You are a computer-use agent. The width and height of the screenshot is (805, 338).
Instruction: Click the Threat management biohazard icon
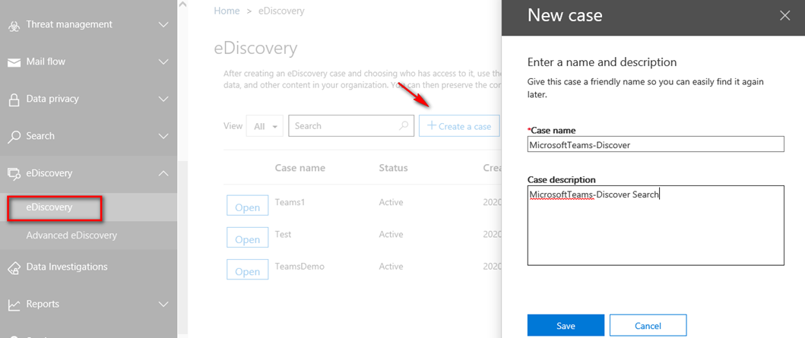(x=14, y=26)
